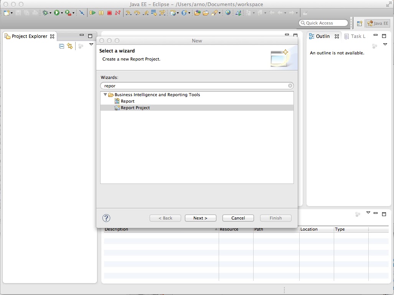The height and width of the screenshot is (295, 394).
Task: Click the Cancel button
Action: (x=238, y=218)
